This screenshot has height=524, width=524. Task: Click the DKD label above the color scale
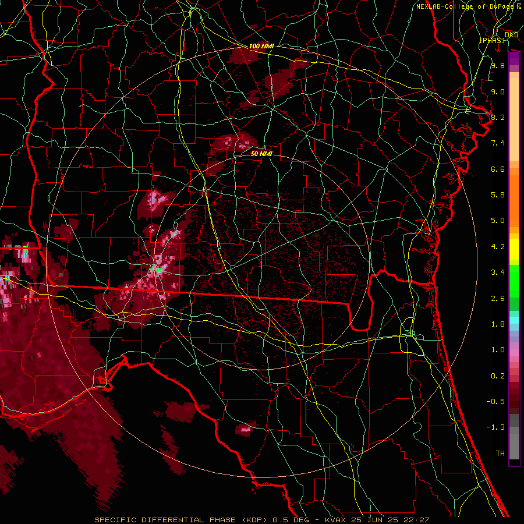[x=512, y=34]
